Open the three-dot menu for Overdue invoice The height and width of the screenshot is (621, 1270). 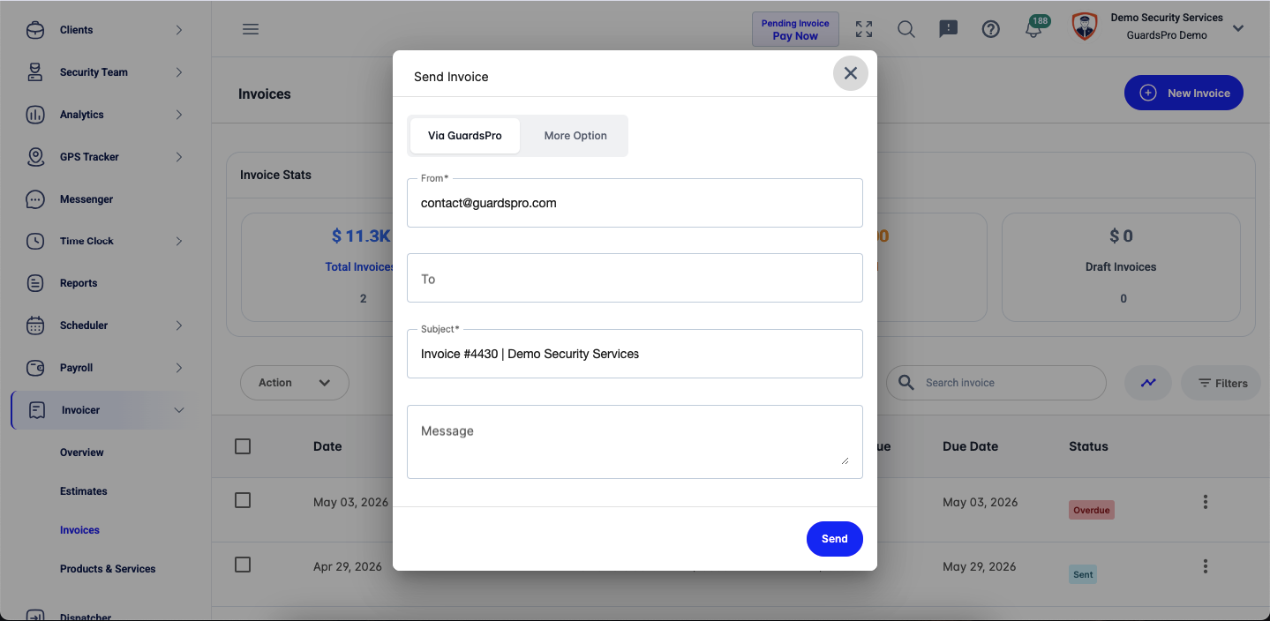[1206, 502]
